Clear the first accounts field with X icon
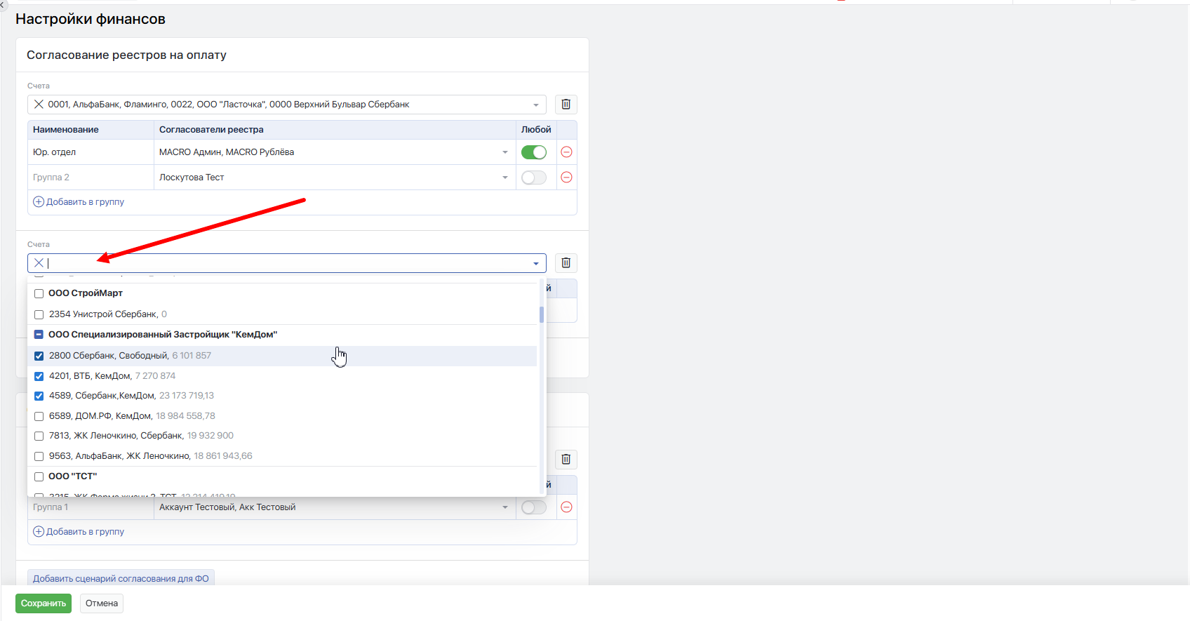 (39, 105)
